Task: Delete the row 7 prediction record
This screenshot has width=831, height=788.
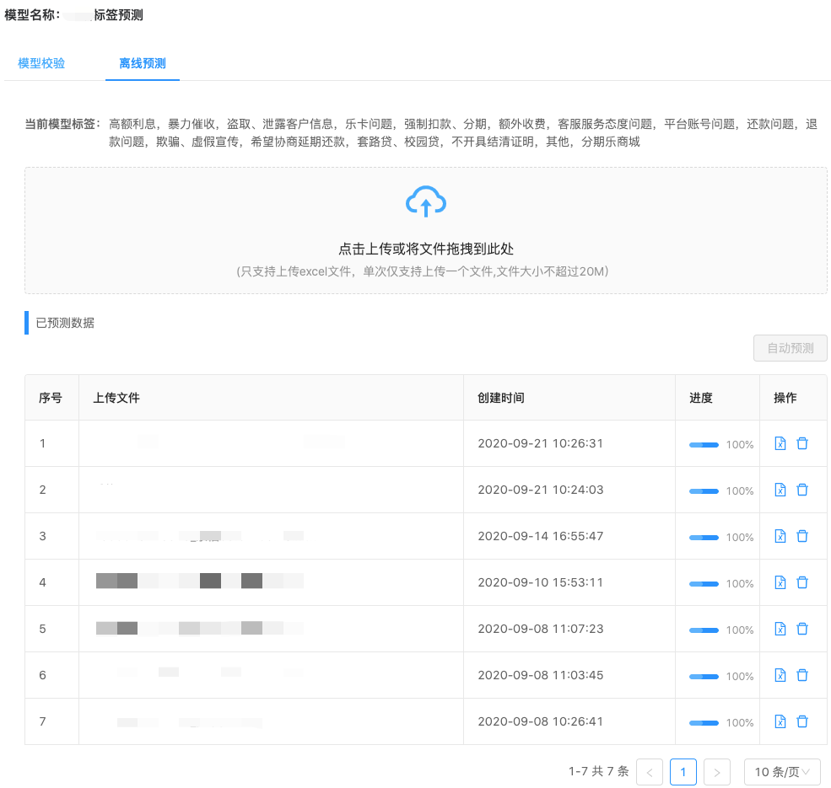Action: click(x=802, y=721)
